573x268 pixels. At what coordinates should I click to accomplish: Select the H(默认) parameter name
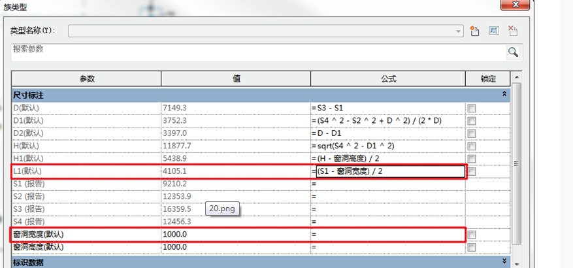[26, 146]
